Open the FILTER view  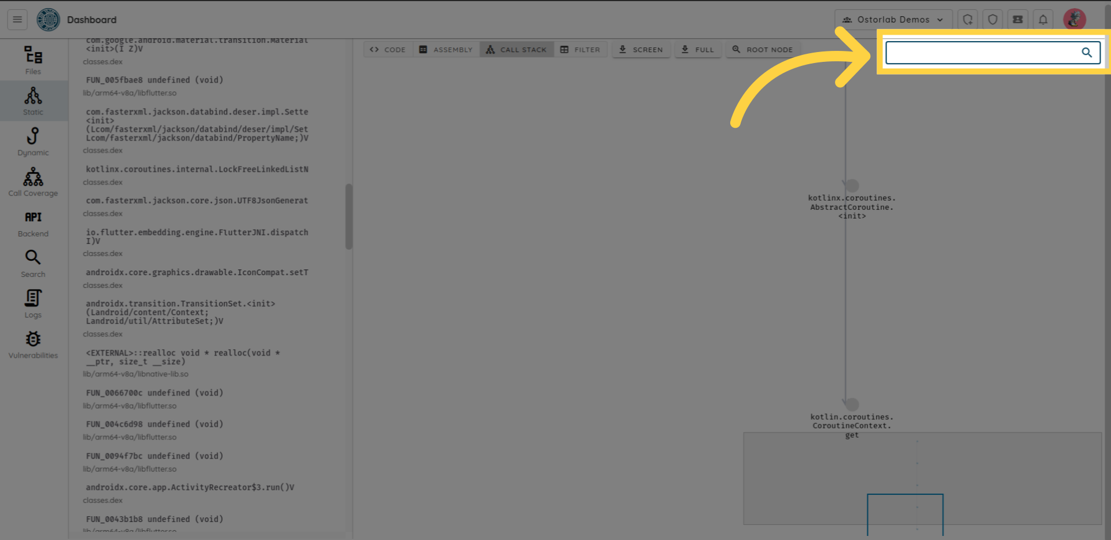[580, 50]
